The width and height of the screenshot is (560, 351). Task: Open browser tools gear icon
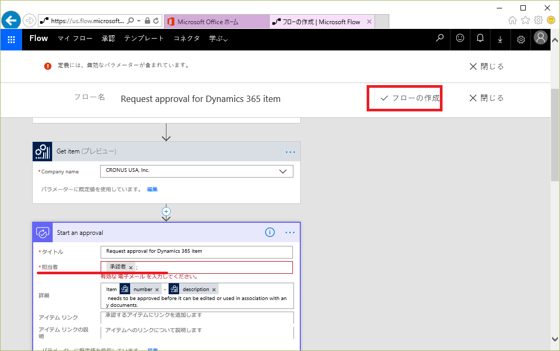point(538,20)
